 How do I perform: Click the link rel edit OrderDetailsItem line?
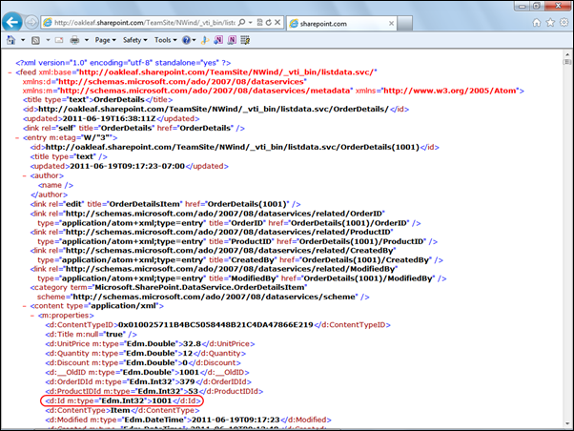[x=166, y=204]
